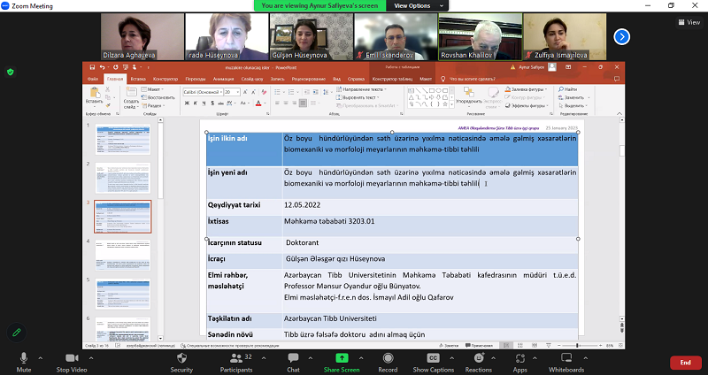
Task: Click the red End meeting button
Action: coord(685,362)
